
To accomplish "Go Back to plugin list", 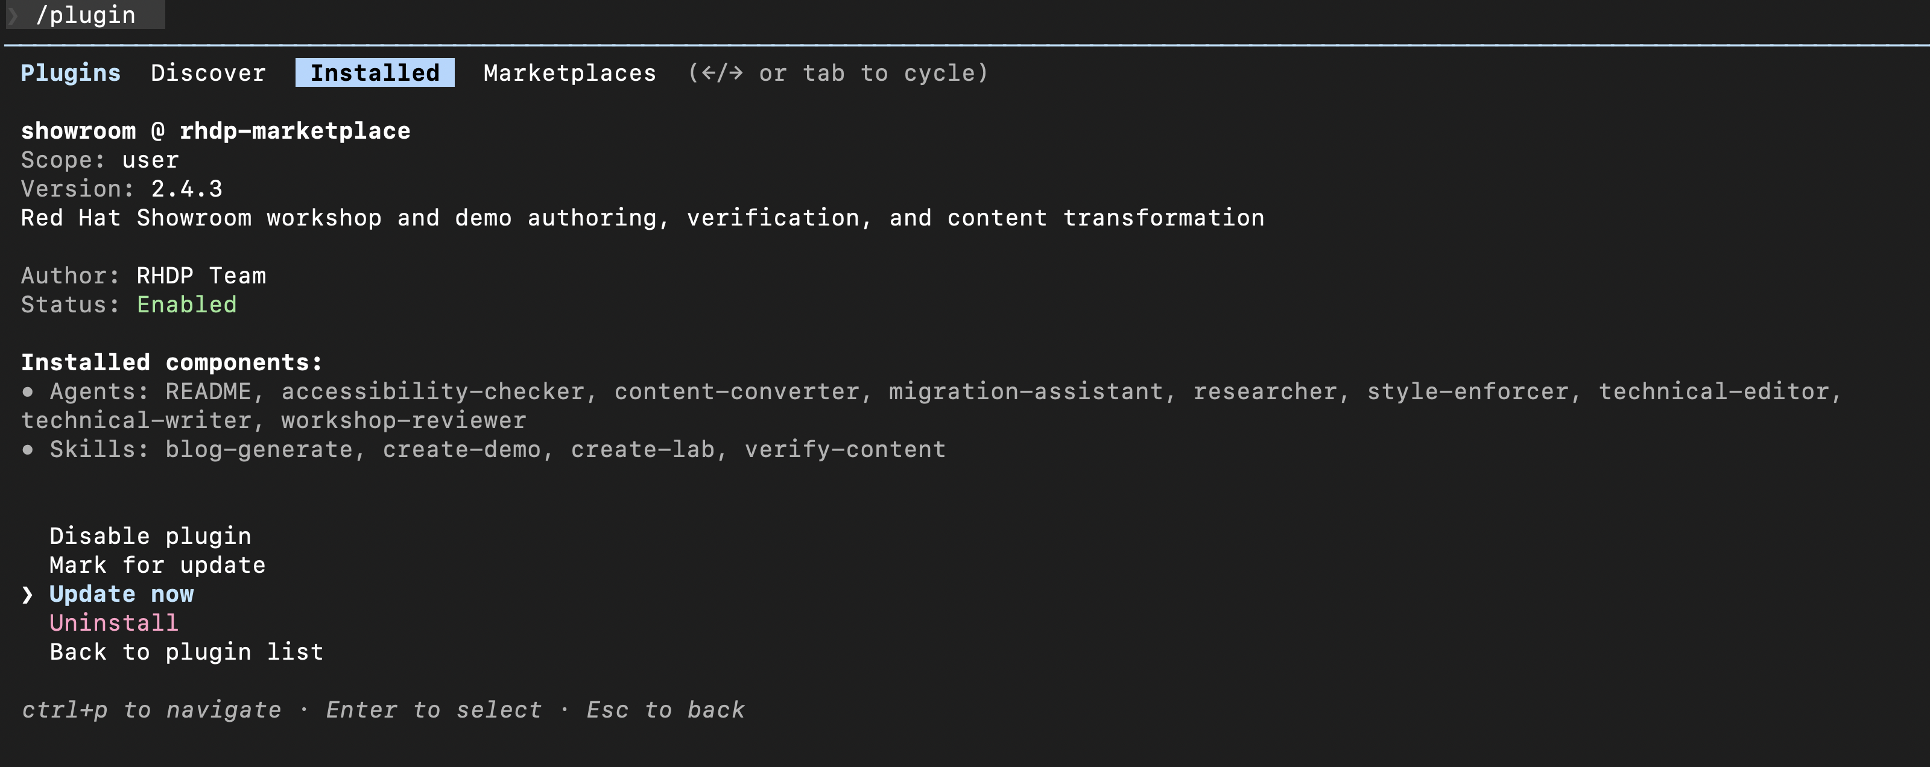I will 186,651.
